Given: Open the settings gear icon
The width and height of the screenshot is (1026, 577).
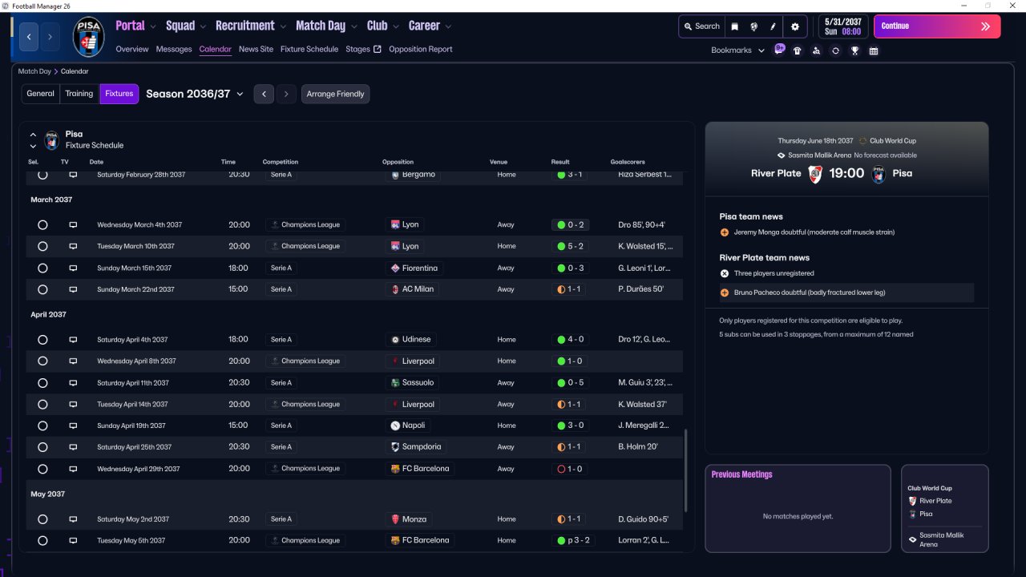Looking at the screenshot, I should (x=795, y=26).
